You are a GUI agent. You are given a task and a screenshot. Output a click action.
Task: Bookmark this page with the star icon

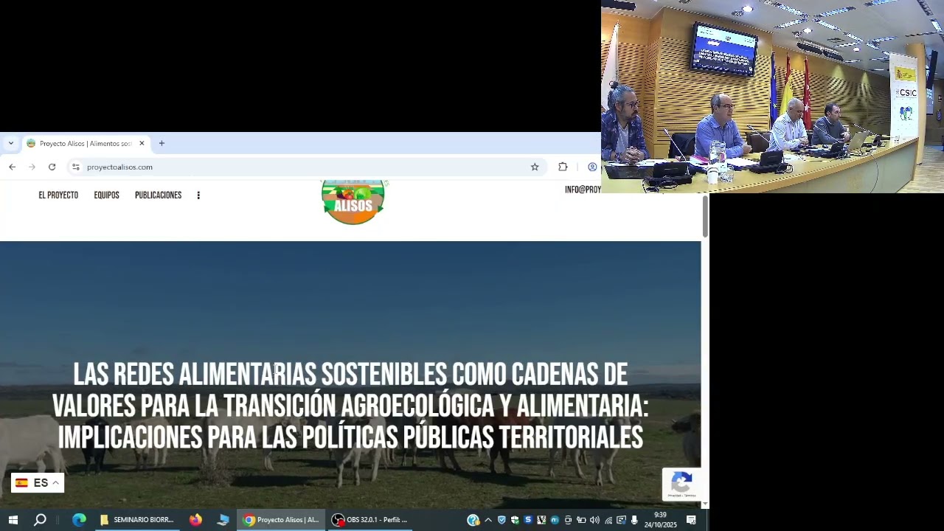(x=535, y=167)
